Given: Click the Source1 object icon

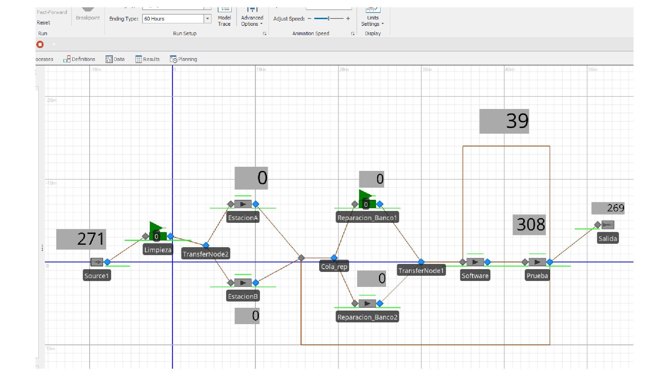Looking at the screenshot, I should point(97,262).
